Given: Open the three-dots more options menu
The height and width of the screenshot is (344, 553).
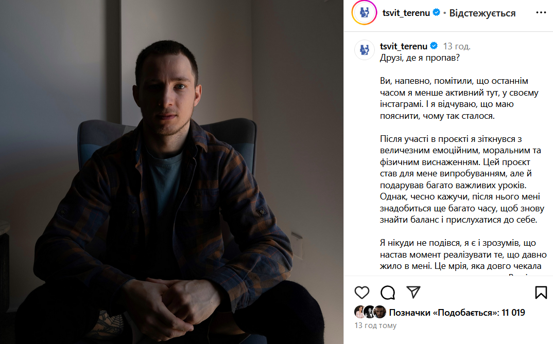Looking at the screenshot, I should pyautogui.click(x=541, y=13).
